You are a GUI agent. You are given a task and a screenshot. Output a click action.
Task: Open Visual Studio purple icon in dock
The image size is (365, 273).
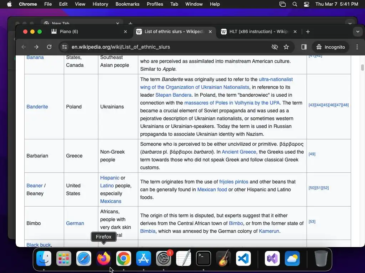tap(272, 258)
